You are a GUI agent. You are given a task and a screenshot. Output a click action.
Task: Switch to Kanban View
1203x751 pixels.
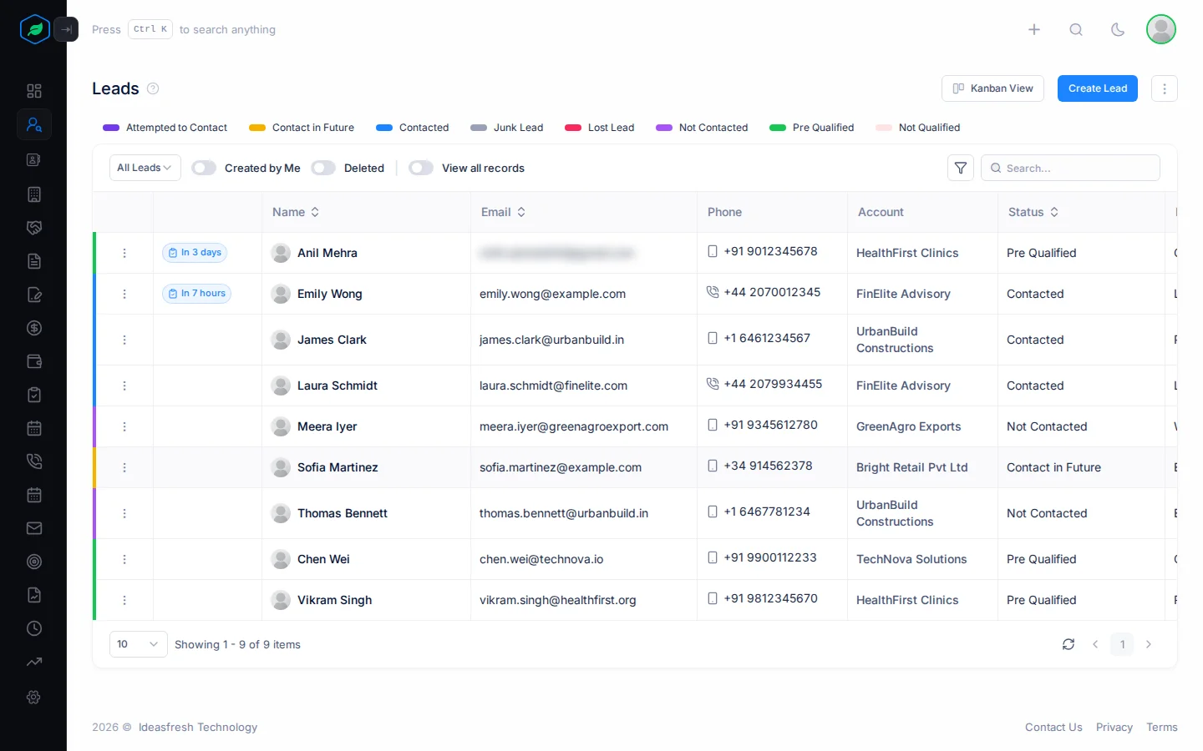992,88
